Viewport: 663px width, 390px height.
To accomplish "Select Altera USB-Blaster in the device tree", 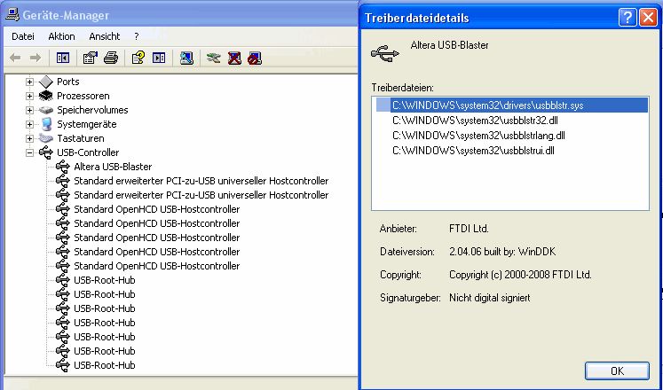I will tap(113, 167).
